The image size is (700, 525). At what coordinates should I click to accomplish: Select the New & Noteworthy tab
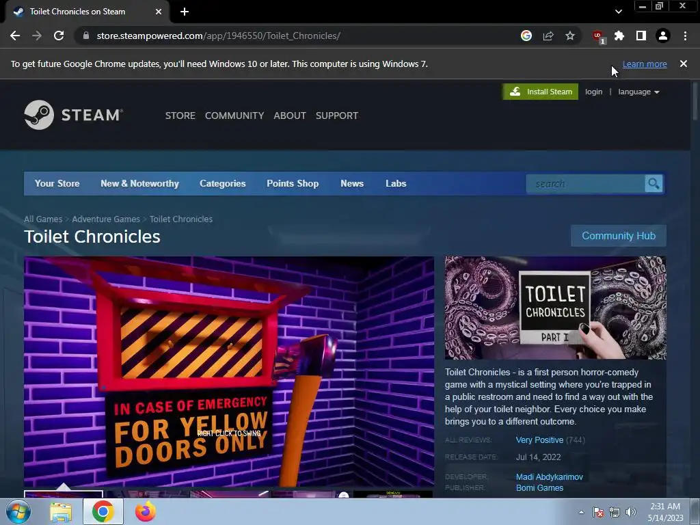139,183
